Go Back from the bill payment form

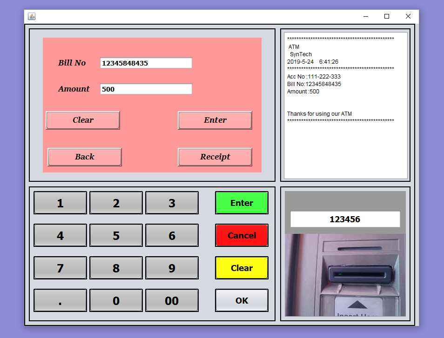pos(84,157)
